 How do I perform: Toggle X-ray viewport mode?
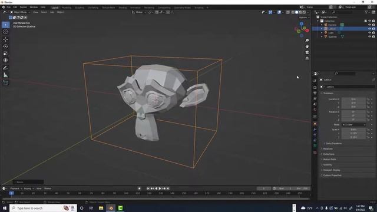[x=288, y=12]
